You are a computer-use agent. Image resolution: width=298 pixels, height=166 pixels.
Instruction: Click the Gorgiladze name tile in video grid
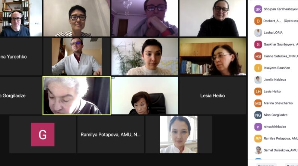point(21,95)
